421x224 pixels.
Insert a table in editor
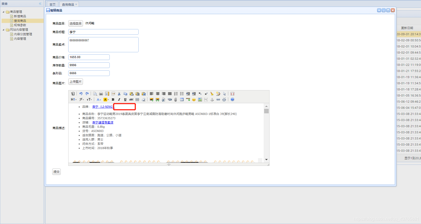click(182, 99)
